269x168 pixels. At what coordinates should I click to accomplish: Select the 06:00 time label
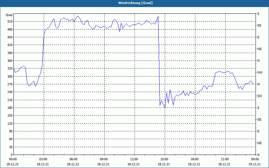pyautogui.click(x=73, y=159)
